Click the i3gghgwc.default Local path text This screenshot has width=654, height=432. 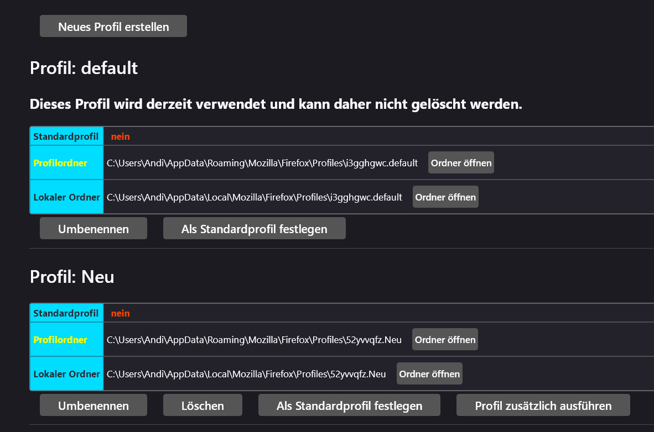(255, 197)
